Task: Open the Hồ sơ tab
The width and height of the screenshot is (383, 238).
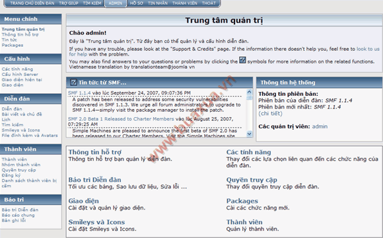Action: click(137, 3)
